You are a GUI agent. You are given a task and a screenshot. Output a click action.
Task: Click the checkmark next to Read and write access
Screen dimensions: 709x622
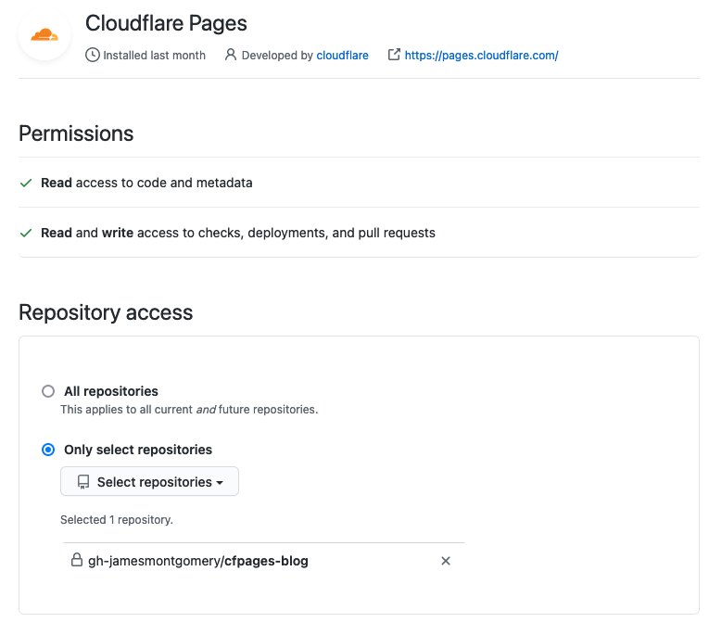coord(26,233)
